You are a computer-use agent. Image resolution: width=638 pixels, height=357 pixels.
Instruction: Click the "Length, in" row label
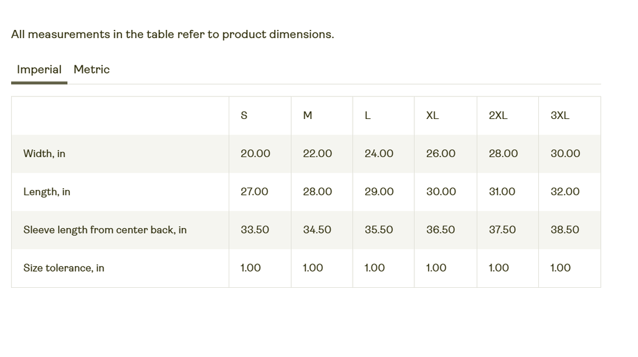(x=47, y=192)
